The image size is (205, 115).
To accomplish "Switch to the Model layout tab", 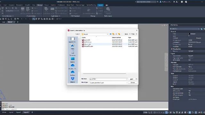I will coord(4,112).
